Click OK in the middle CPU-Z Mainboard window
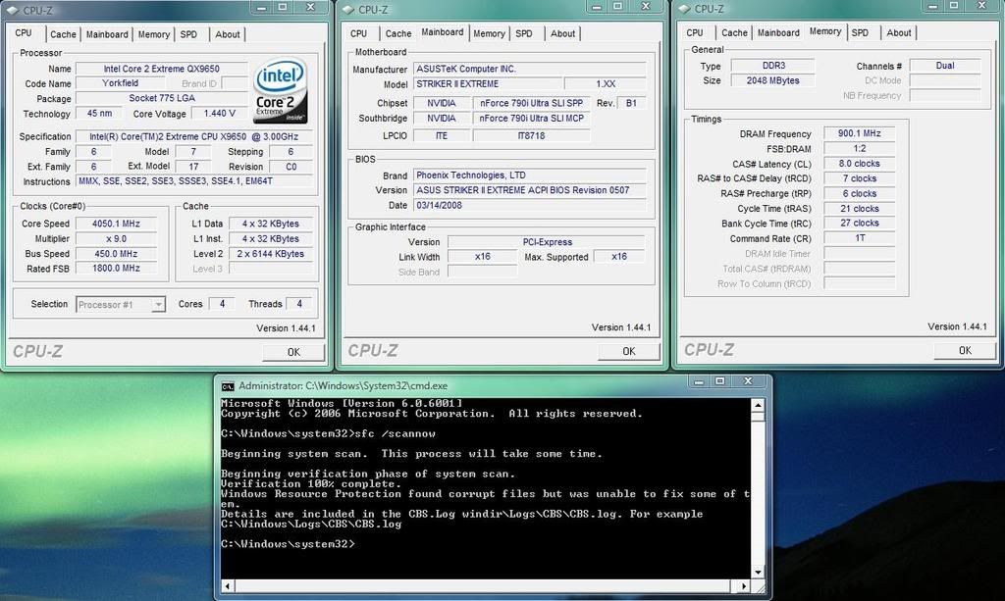 629,351
